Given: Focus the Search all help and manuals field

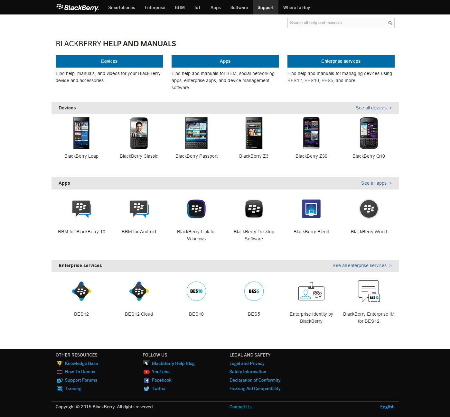Looking at the screenshot, I should [x=341, y=23].
